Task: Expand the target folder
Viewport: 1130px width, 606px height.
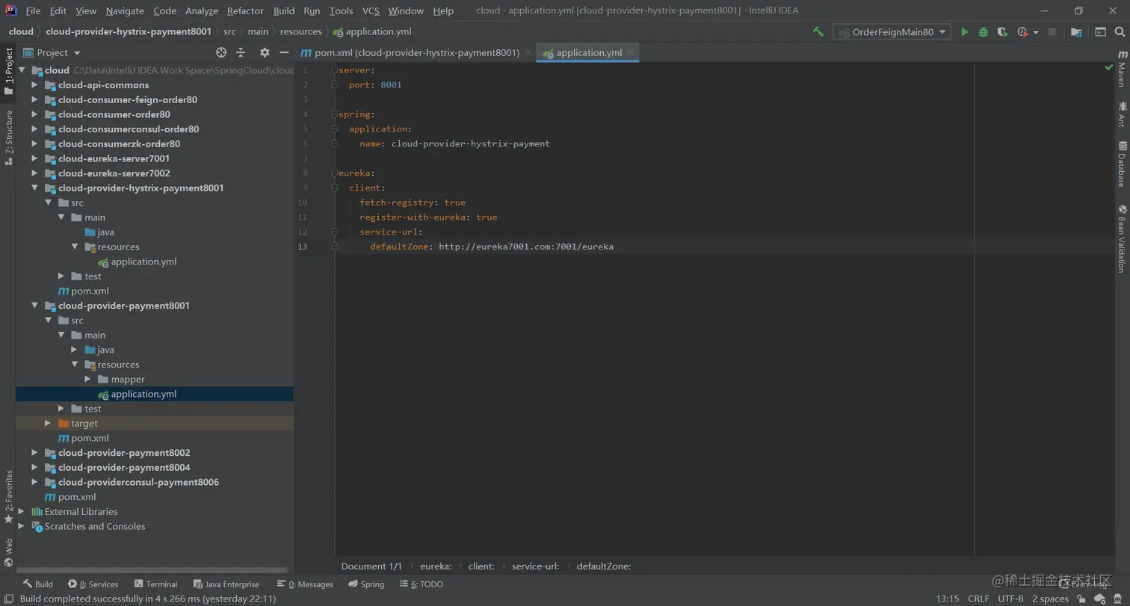Action: 48,424
